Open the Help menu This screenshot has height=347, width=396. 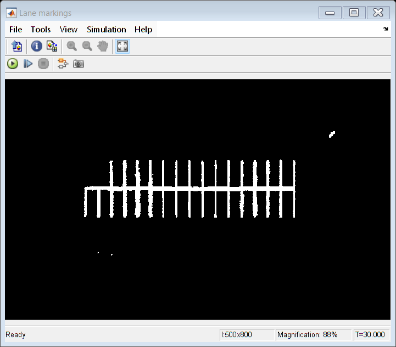(143, 30)
